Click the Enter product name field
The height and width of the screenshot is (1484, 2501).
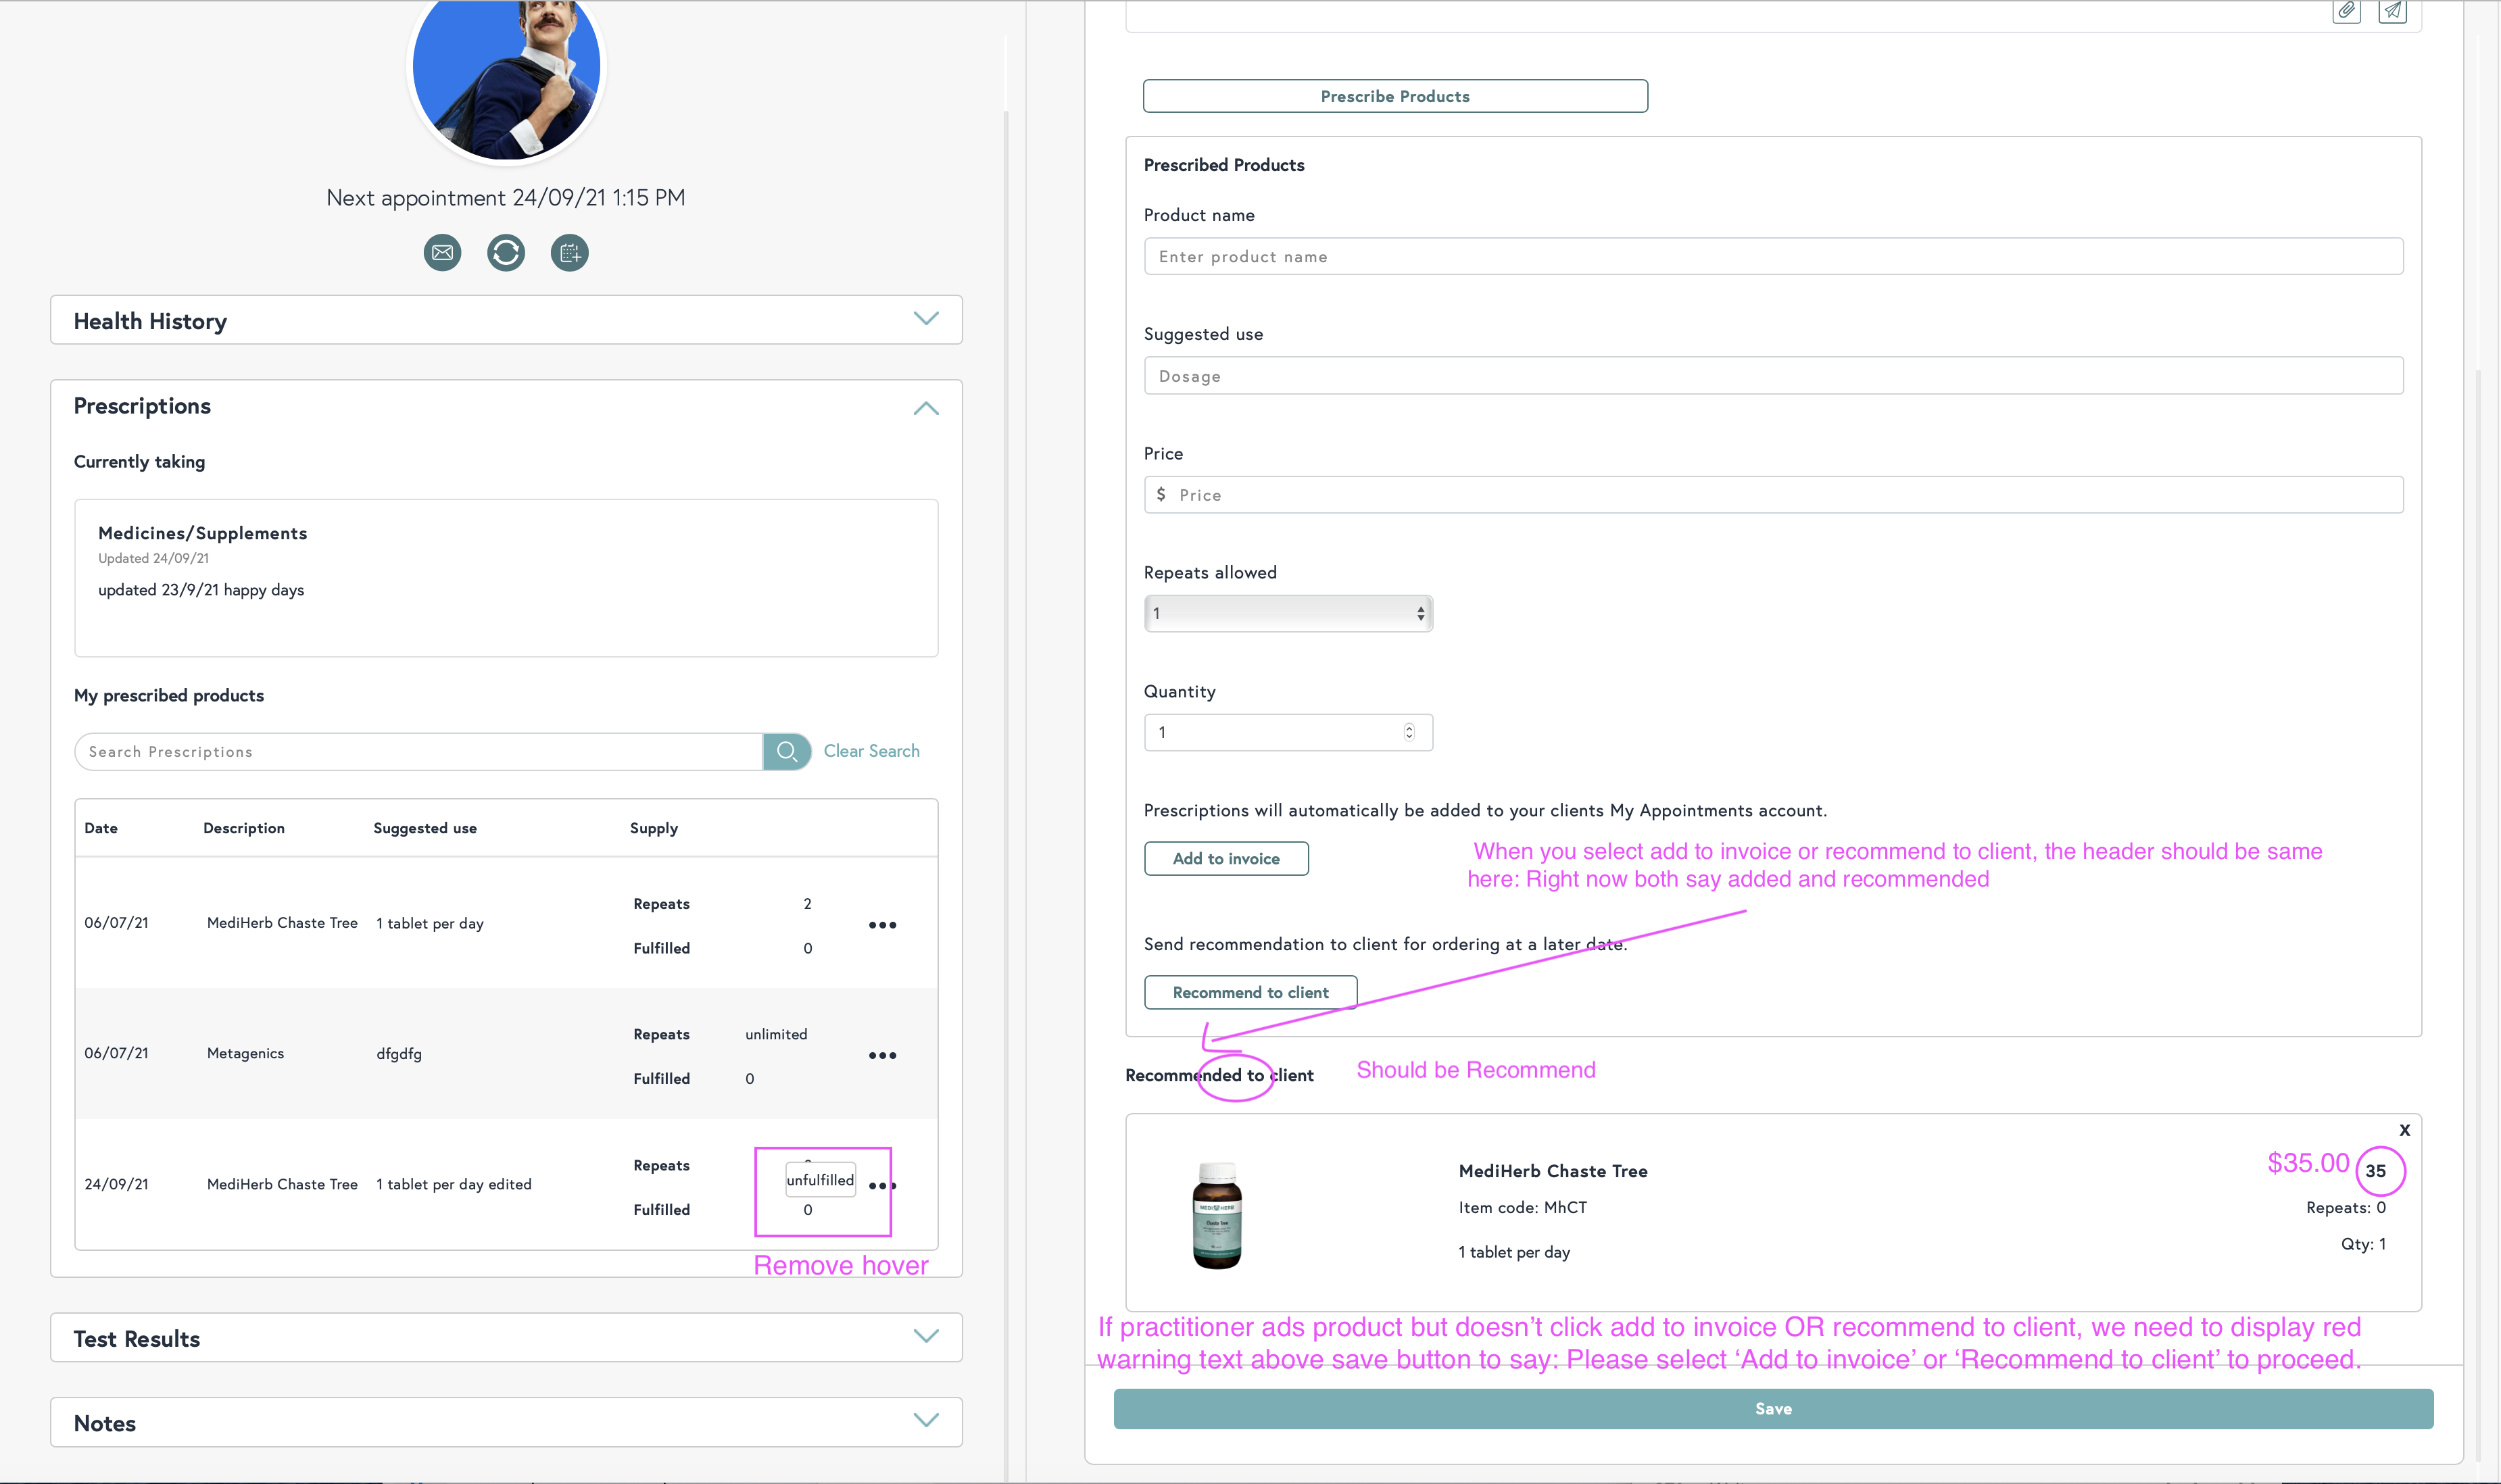click(x=1772, y=257)
